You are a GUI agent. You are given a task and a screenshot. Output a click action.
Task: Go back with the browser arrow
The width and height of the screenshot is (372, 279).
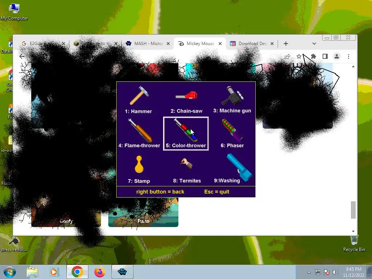22,56
